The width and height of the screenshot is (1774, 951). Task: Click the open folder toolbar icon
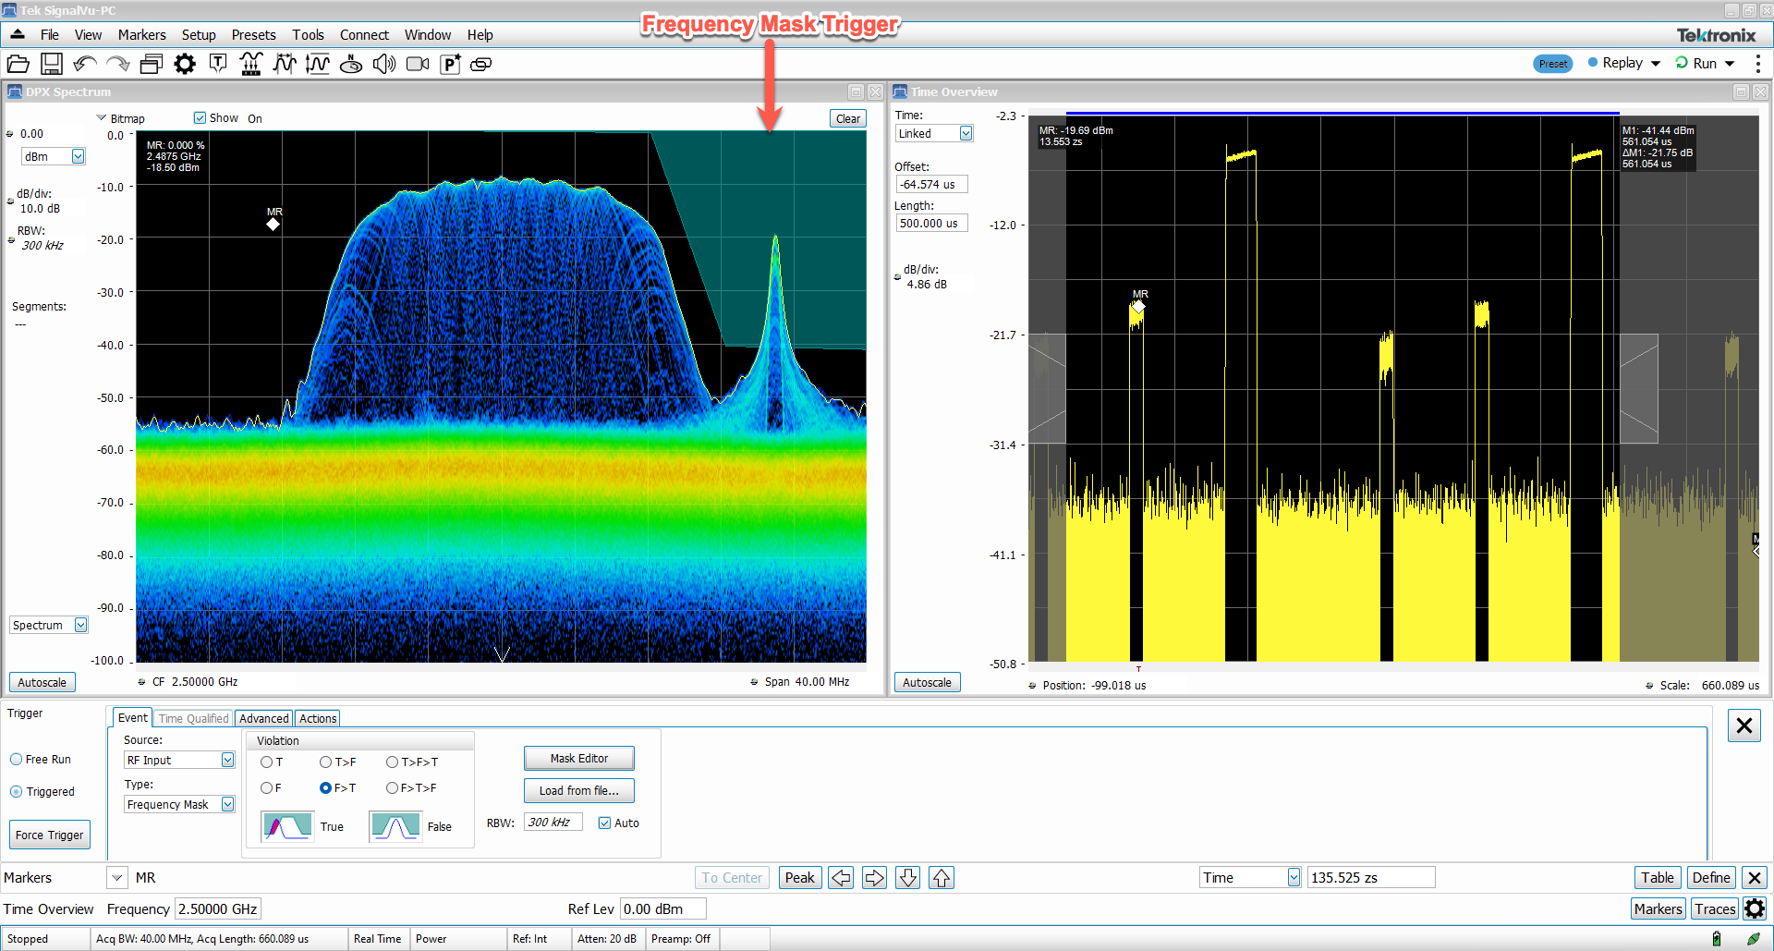coord(18,64)
